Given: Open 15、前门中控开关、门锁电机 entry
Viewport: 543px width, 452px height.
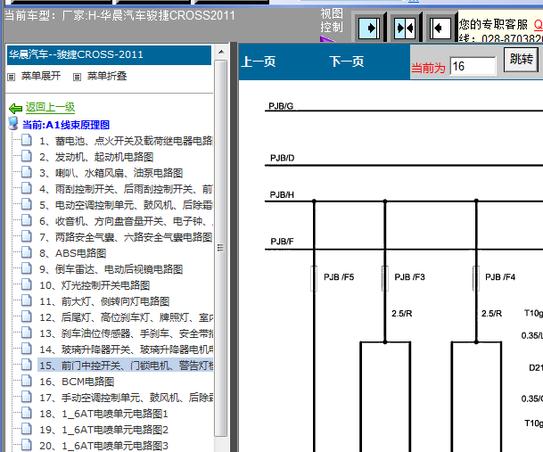Looking at the screenshot, I should pyautogui.click(x=126, y=366).
